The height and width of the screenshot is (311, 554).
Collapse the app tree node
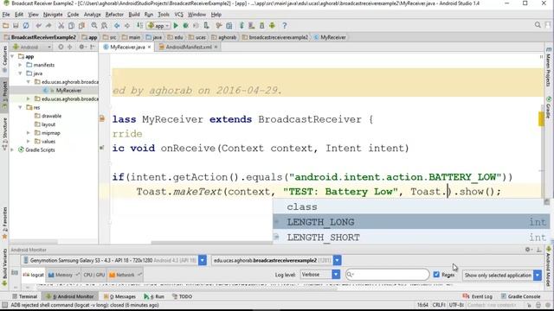coord(13,56)
